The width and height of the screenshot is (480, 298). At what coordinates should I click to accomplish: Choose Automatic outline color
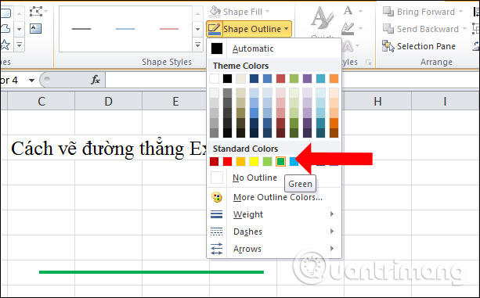click(x=274, y=48)
